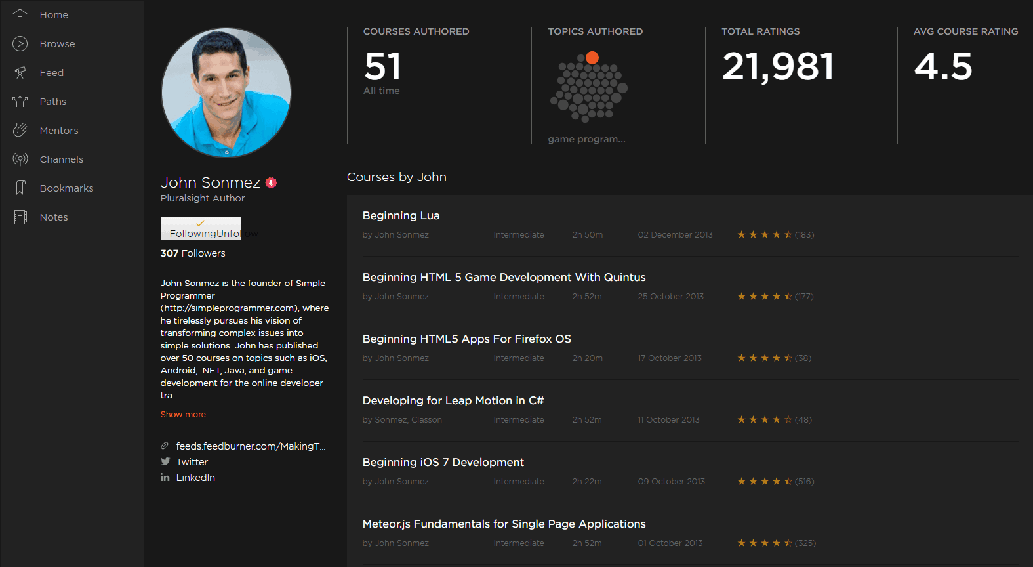Image resolution: width=1033 pixels, height=567 pixels.
Task: Open the Beginning Lua course
Action: [x=401, y=215]
